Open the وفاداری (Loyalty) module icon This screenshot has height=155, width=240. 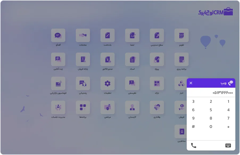157,108
